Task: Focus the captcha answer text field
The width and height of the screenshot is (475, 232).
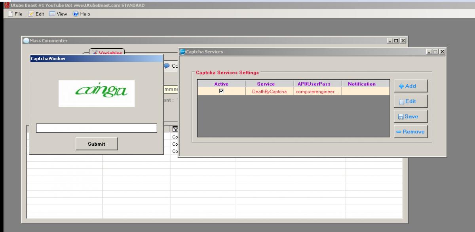Action: [x=97, y=128]
